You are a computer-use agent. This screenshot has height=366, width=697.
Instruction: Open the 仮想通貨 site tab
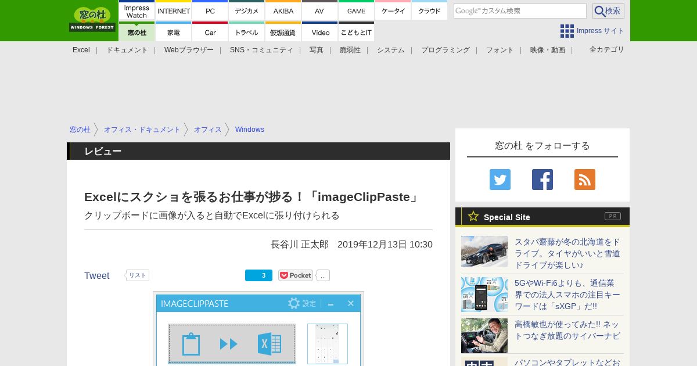tap(283, 31)
